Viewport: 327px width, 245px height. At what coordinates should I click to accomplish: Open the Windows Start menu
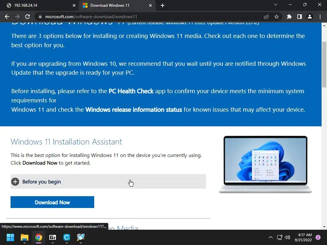point(10,237)
